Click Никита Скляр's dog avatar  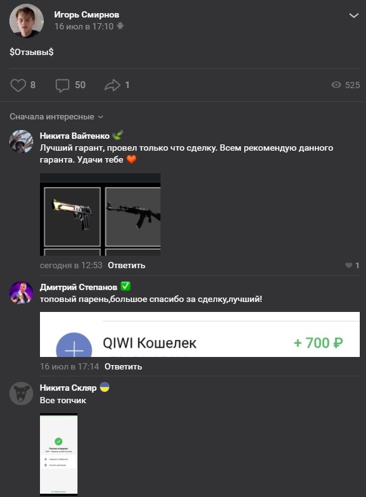[21, 393]
